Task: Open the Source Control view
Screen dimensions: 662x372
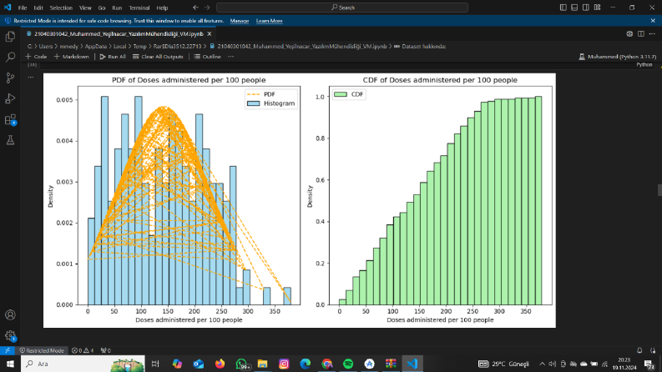Action: (10, 78)
